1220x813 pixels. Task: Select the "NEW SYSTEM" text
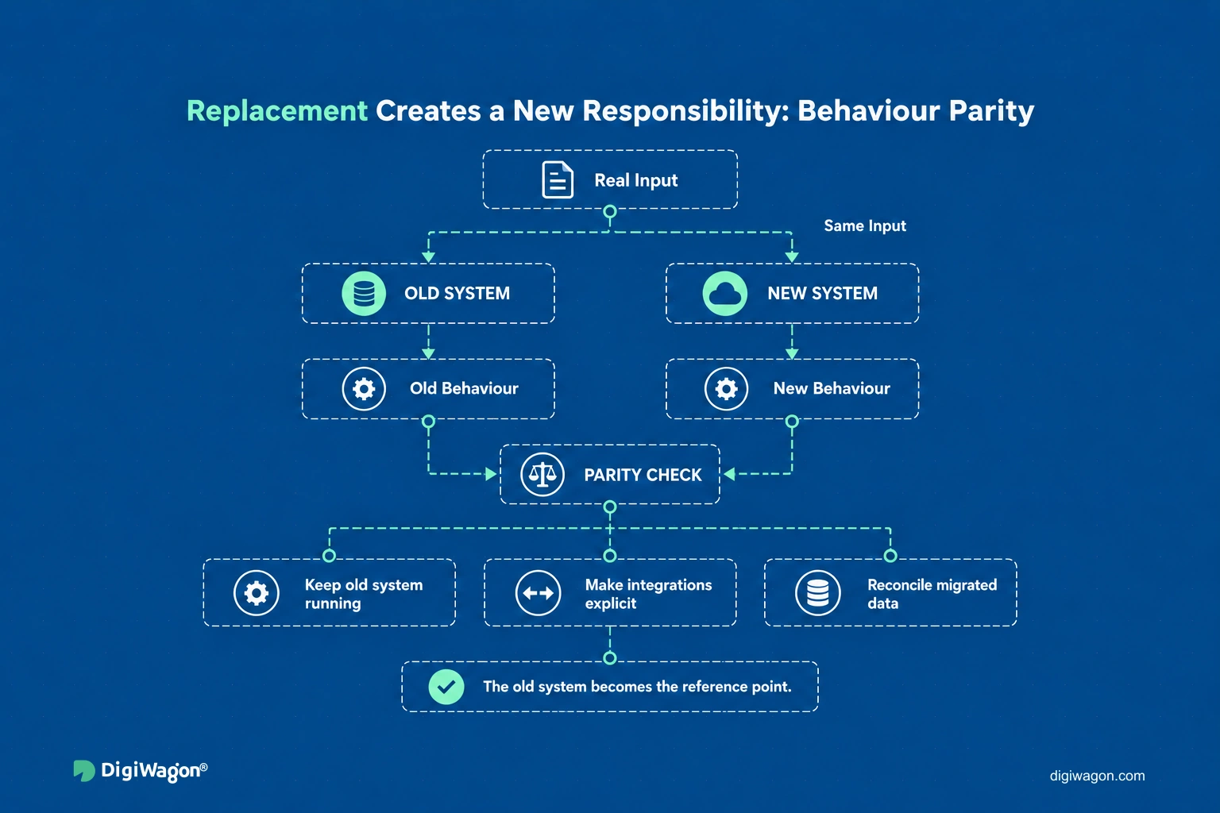tap(822, 293)
